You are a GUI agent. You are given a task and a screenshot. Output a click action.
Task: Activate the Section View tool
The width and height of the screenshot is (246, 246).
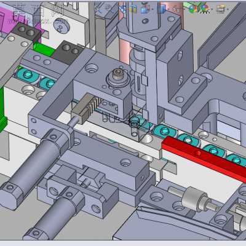(x=133, y=9)
